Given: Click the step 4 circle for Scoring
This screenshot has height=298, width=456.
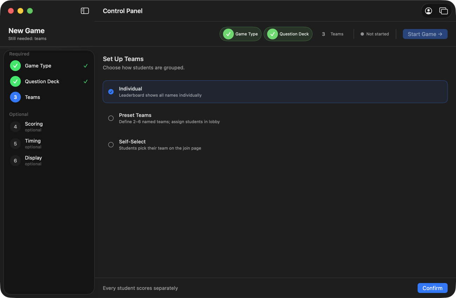Looking at the screenshot, I should (15, 127).
